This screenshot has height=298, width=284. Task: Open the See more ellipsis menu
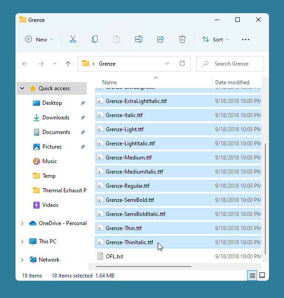pos(246,40)
